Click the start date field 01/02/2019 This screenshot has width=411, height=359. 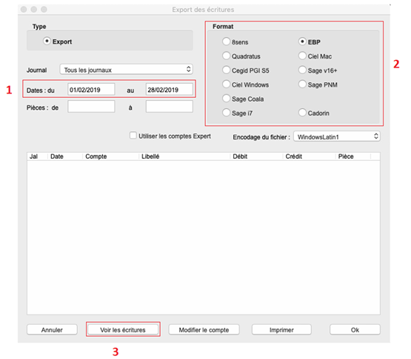pos(91,90)
